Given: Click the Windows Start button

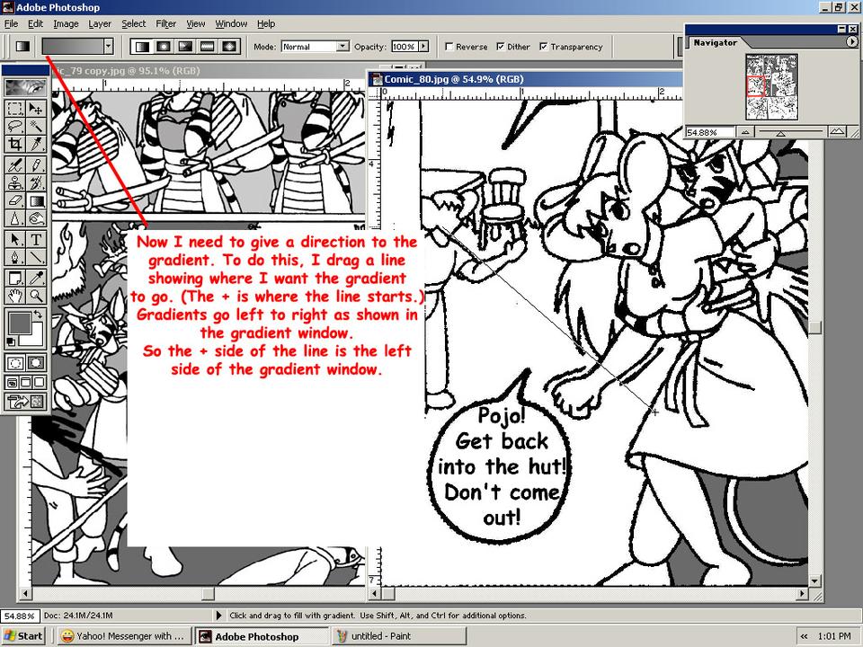Looking at the screenshot, I should click(x=22, y=636).
